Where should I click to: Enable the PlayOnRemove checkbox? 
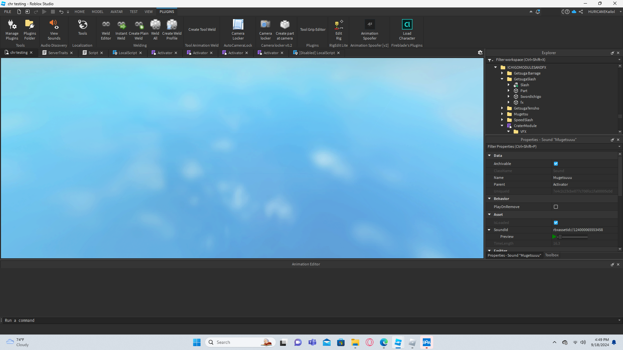pyautogui.click(x=556, y=207)
